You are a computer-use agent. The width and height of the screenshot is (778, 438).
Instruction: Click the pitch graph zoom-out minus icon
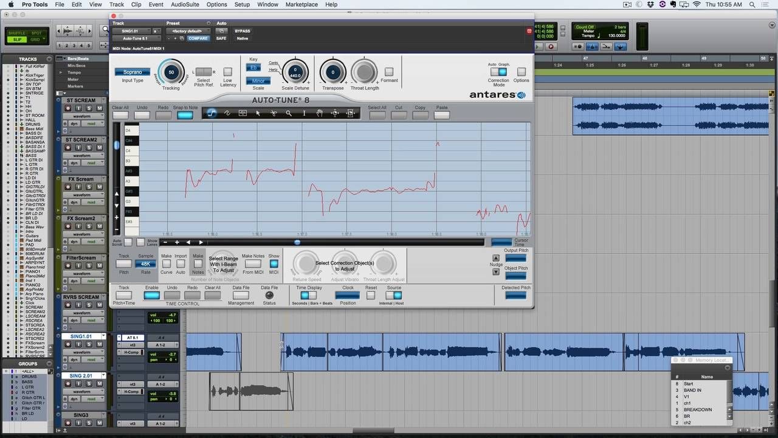coord(165,242)
